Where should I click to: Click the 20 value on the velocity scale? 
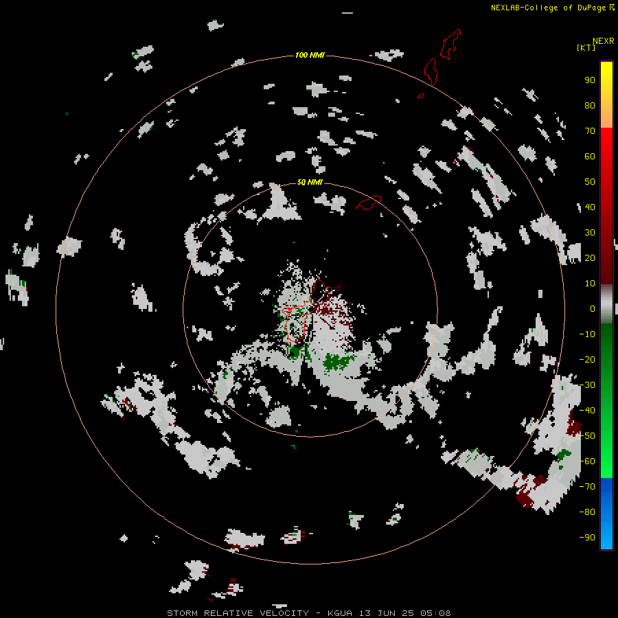pos(590,257)
